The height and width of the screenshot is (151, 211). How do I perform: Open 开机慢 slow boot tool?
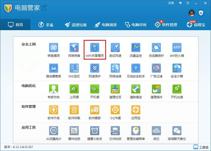(95, 91)
